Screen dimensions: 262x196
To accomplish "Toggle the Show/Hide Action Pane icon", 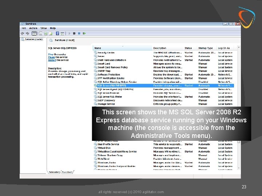I will click(62, 33).
